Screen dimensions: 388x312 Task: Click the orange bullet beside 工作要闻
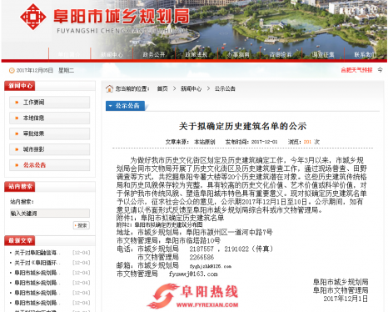tap(17, 103)
